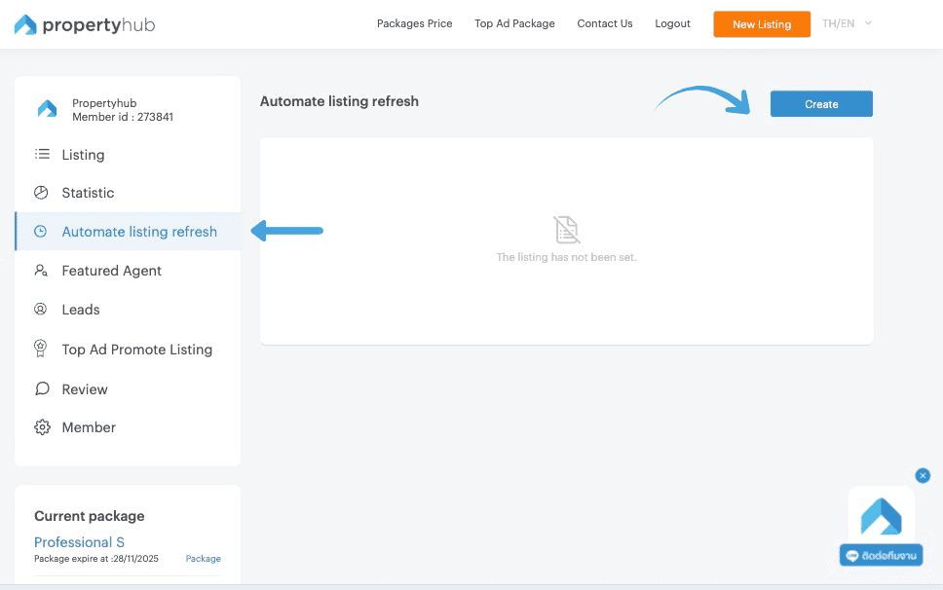Open the Packages Price menu item
The width and height of the screenshot is (943, 590).
[414, 23]
